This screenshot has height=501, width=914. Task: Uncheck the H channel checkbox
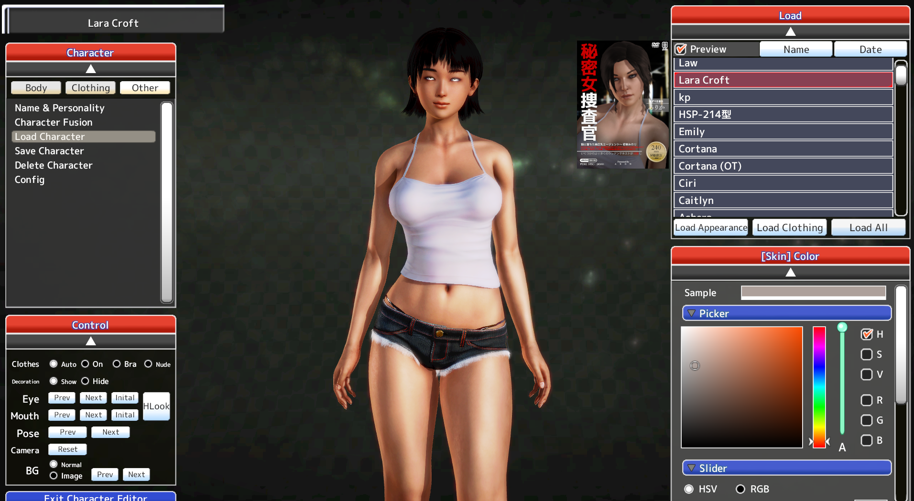click(x=867, y=334)
